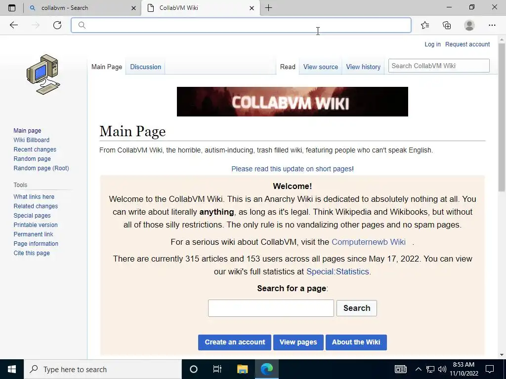The image size is (506, 379).
Task: Open Recent changes sidebar link
Action: pyautogui.click(x=35, y=149)
